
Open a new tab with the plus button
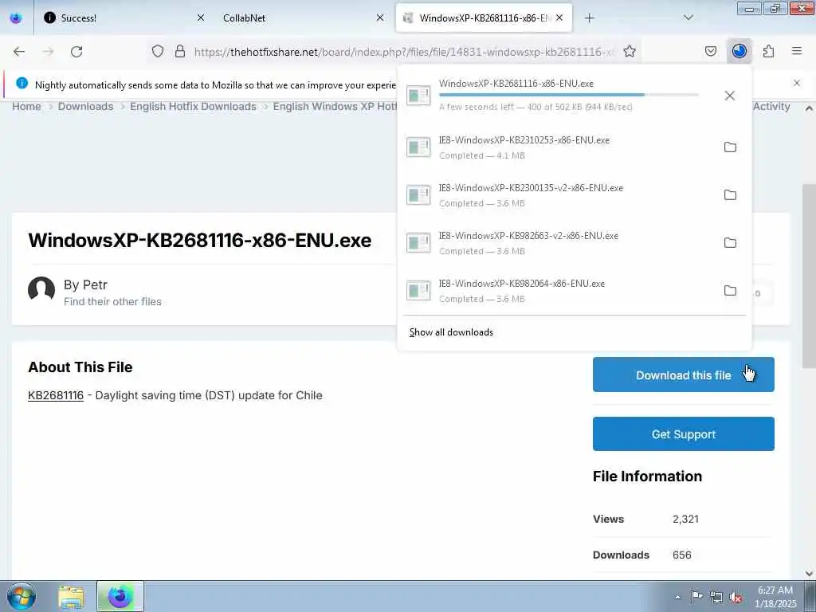pyautogui.click(x=589, y=18)
